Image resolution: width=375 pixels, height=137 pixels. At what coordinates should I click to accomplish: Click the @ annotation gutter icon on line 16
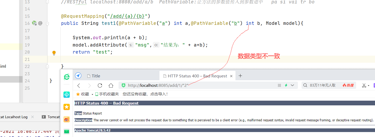[40, 23]
